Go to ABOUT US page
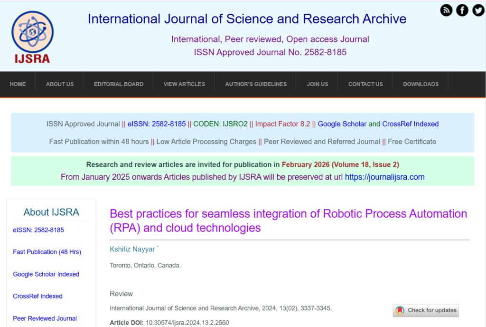The image size is (486, 327). tap(60, 84)
